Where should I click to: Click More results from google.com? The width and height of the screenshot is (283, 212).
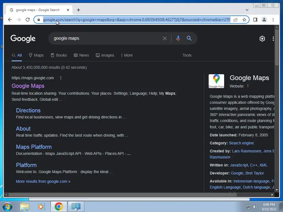click(43, 181)
